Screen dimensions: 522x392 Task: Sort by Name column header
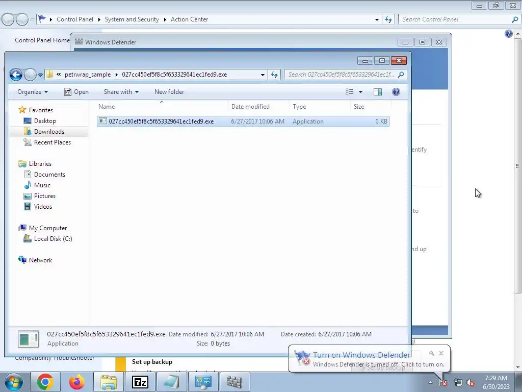pos(162,106)
